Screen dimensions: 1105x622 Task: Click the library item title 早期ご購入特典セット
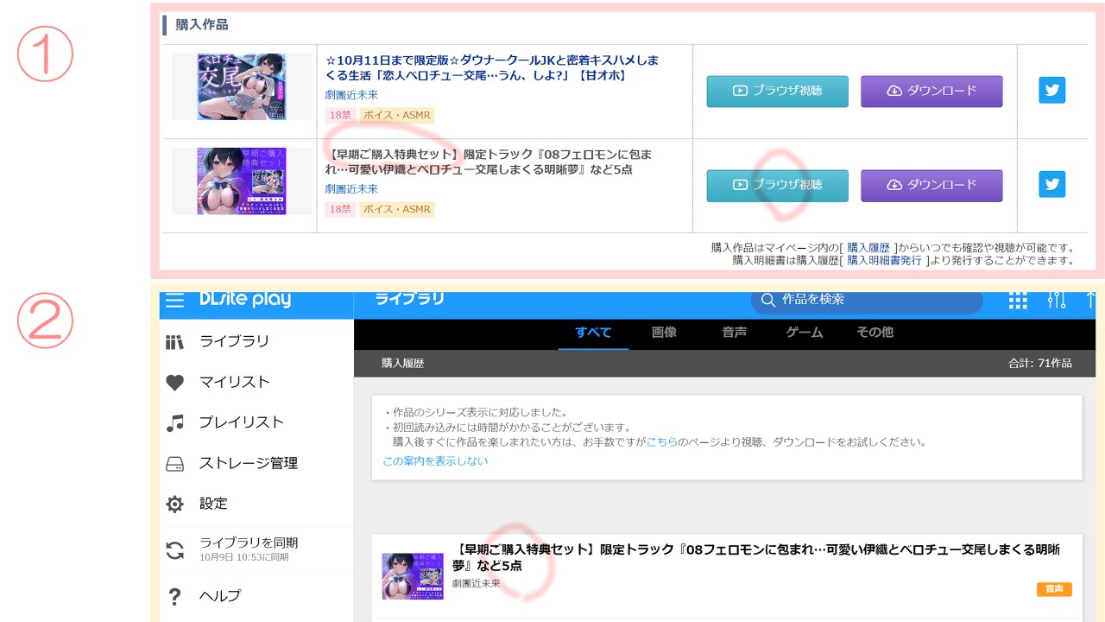pyautogui.click(x=756, y=558)
